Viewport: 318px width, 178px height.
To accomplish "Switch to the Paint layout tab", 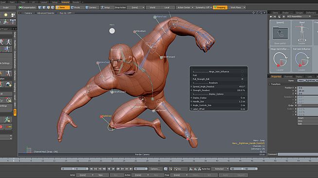I will pos(12,2).
